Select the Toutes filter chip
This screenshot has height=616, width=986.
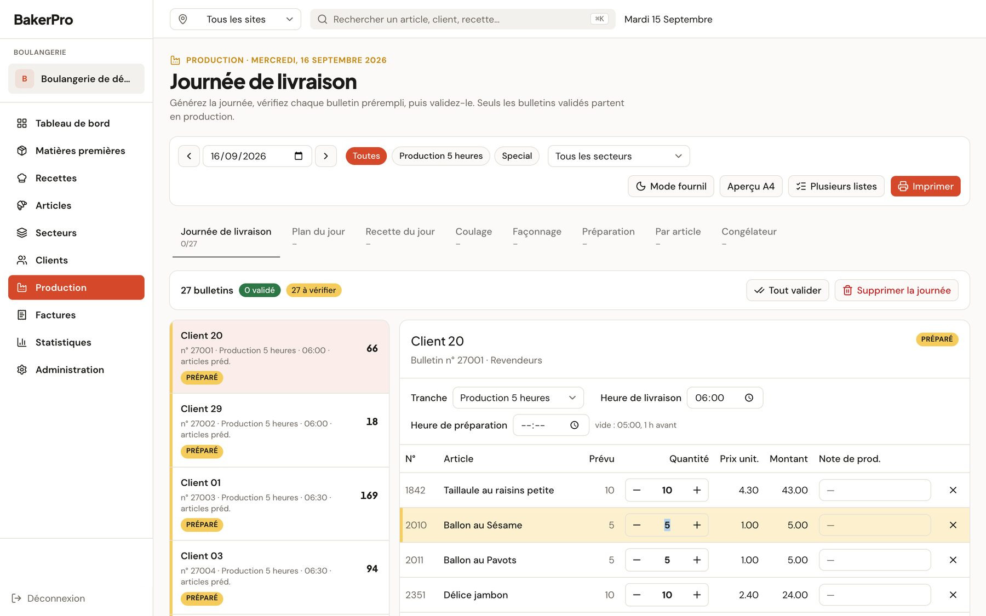click(366, 156)
